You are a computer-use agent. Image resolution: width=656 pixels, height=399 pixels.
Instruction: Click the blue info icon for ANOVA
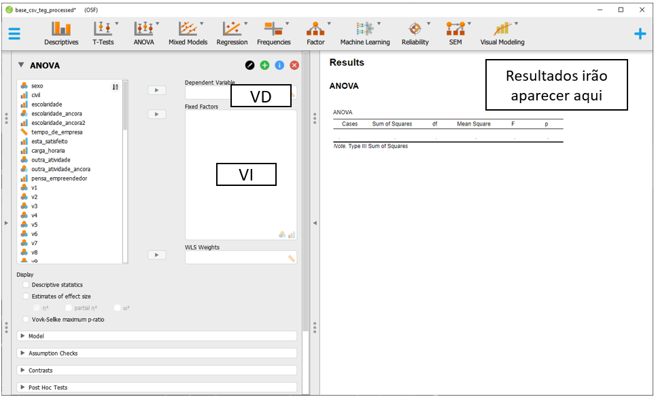(x=279, y=65)
